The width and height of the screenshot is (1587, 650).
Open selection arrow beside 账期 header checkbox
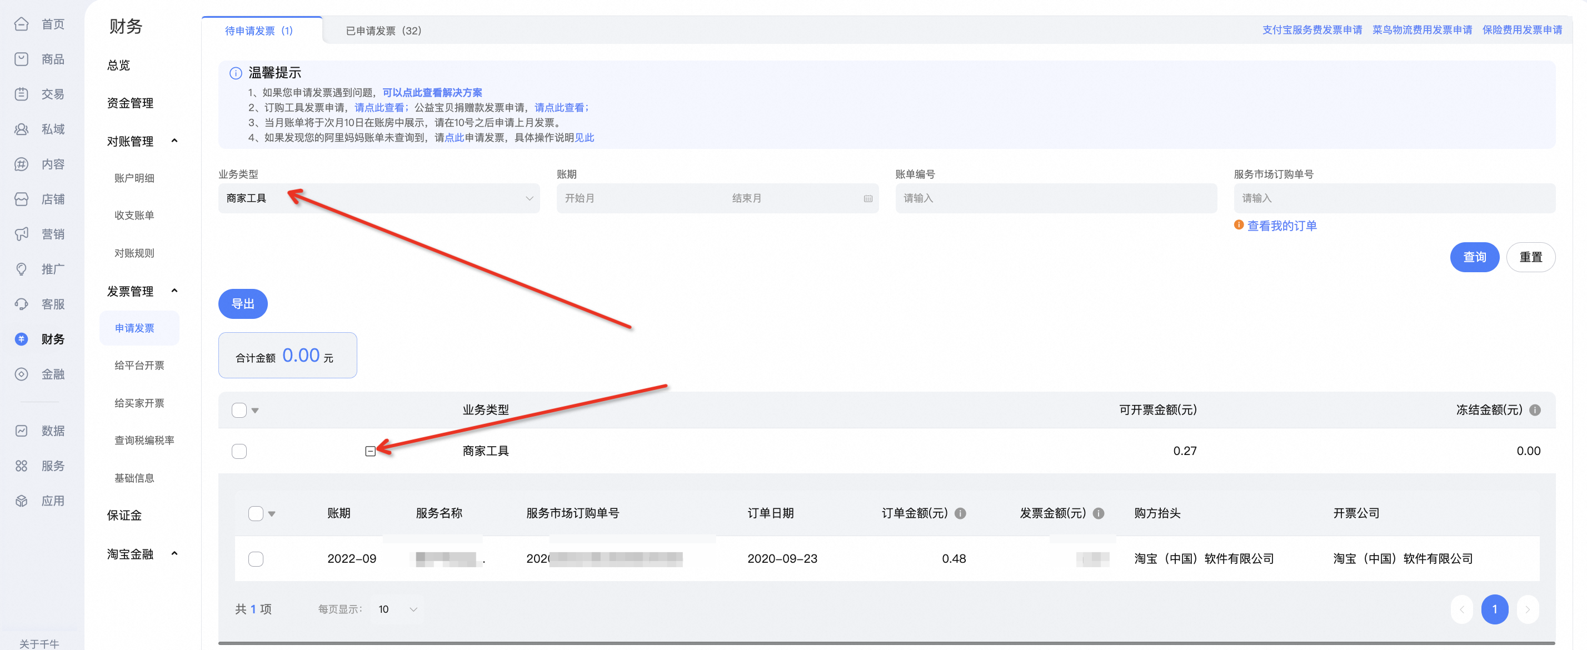(x=272, y=514)
